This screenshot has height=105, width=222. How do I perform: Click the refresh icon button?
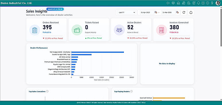tap(184, 12)
